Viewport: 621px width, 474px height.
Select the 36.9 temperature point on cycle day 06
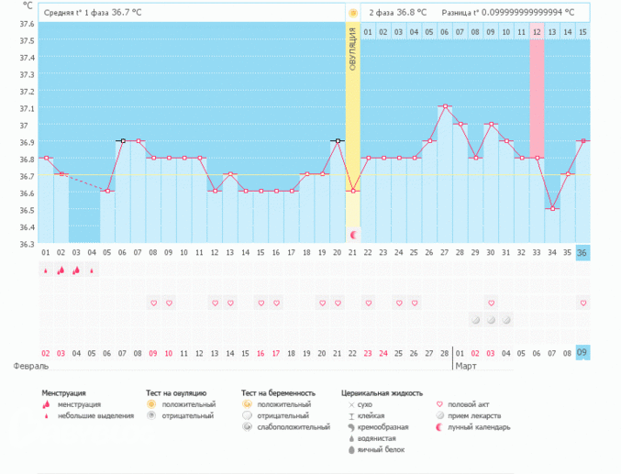(x=123, y=141)
